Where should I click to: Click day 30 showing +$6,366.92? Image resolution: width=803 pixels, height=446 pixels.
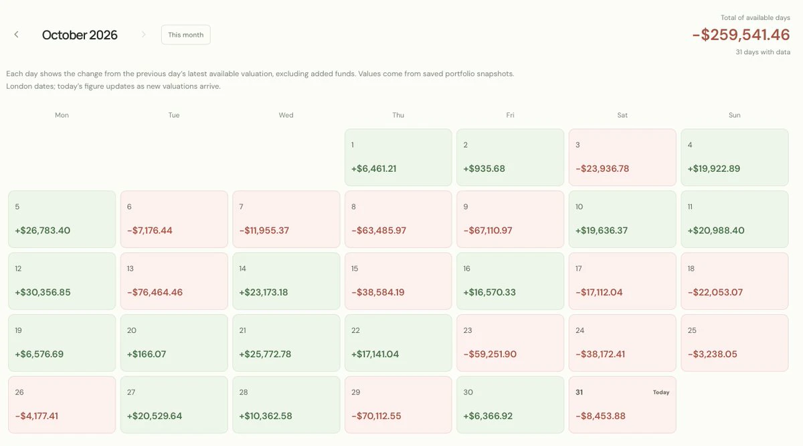511,405
